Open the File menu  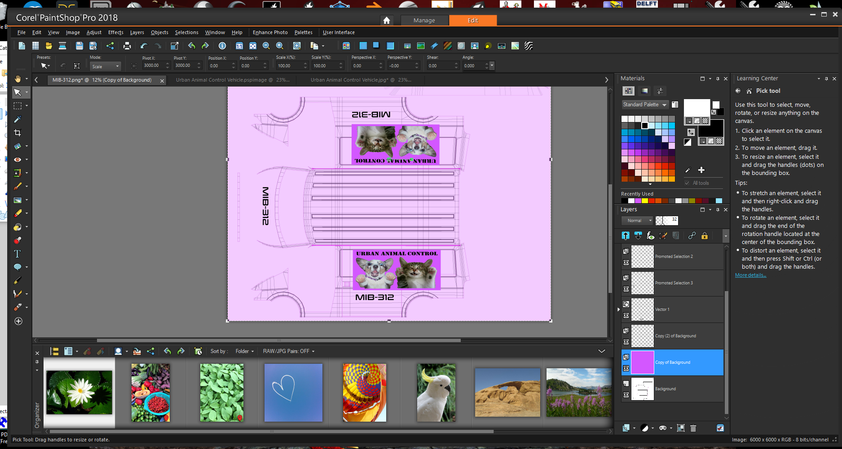[x=21, y=32]
